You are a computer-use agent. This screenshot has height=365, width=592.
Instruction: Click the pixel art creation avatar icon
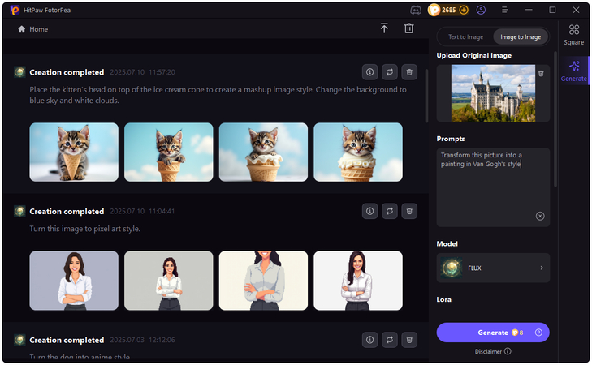click(x=19, y=211)
